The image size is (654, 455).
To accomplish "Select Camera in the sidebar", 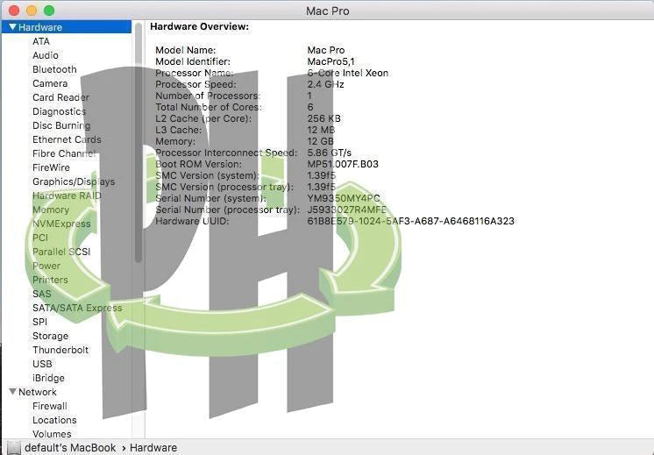I will tap(50, 83).
